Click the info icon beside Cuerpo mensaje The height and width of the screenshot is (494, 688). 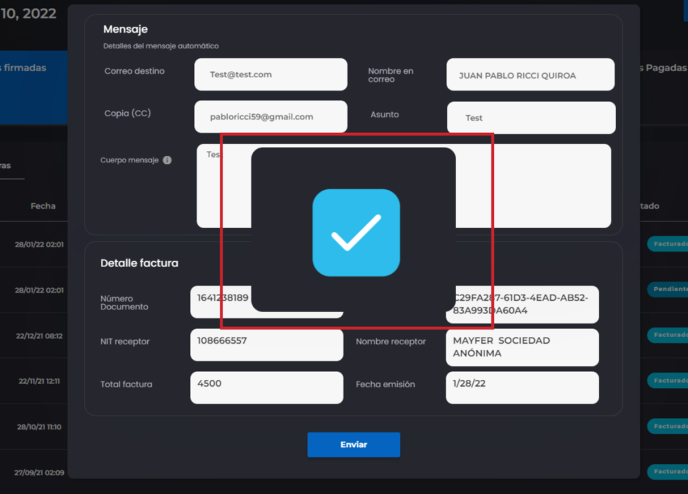click(x=167, y=160)
